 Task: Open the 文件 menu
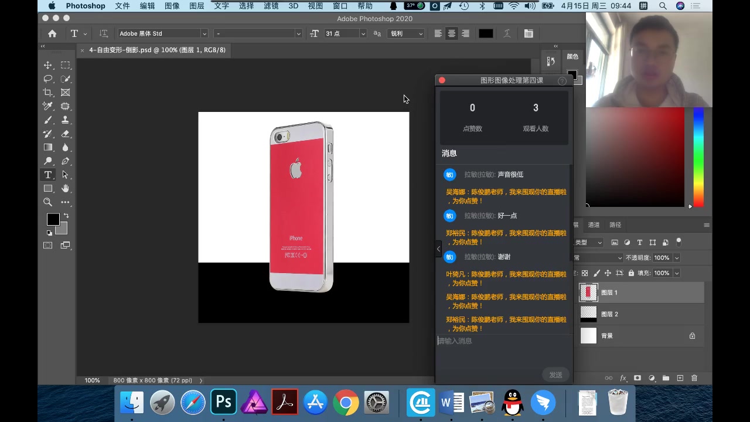click(x=122, y=6)
